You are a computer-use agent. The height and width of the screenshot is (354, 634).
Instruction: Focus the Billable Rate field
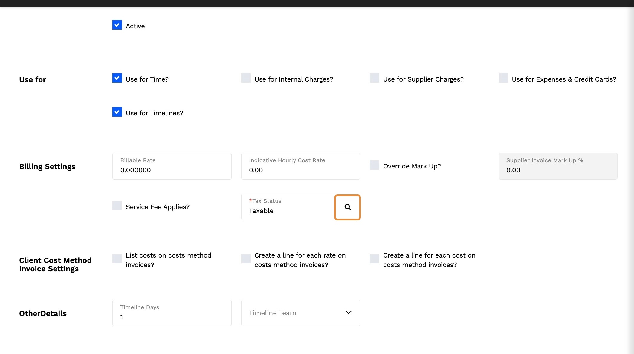click(172, 170)
